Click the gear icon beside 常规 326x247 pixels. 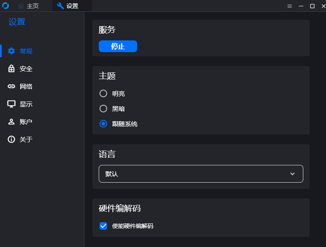11,51
